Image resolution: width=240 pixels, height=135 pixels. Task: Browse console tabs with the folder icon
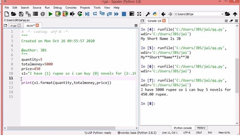[x=142, y=21]
